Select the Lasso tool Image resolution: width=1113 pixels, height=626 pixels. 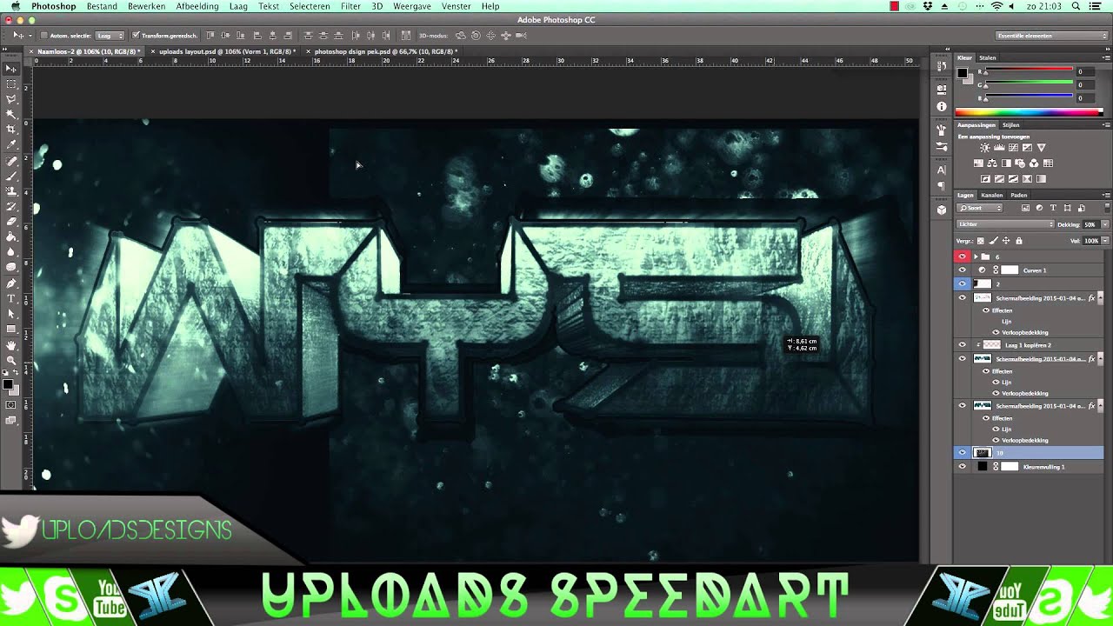coord(11,100)
